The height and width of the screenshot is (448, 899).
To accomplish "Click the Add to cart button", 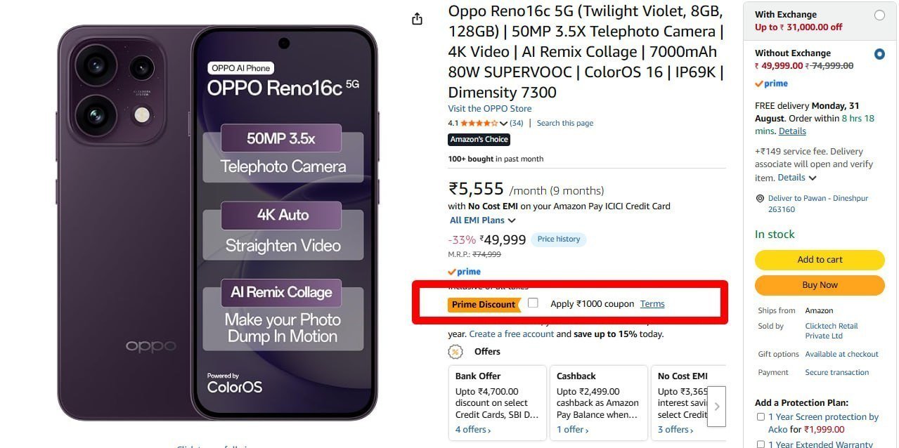I will 820,260.
